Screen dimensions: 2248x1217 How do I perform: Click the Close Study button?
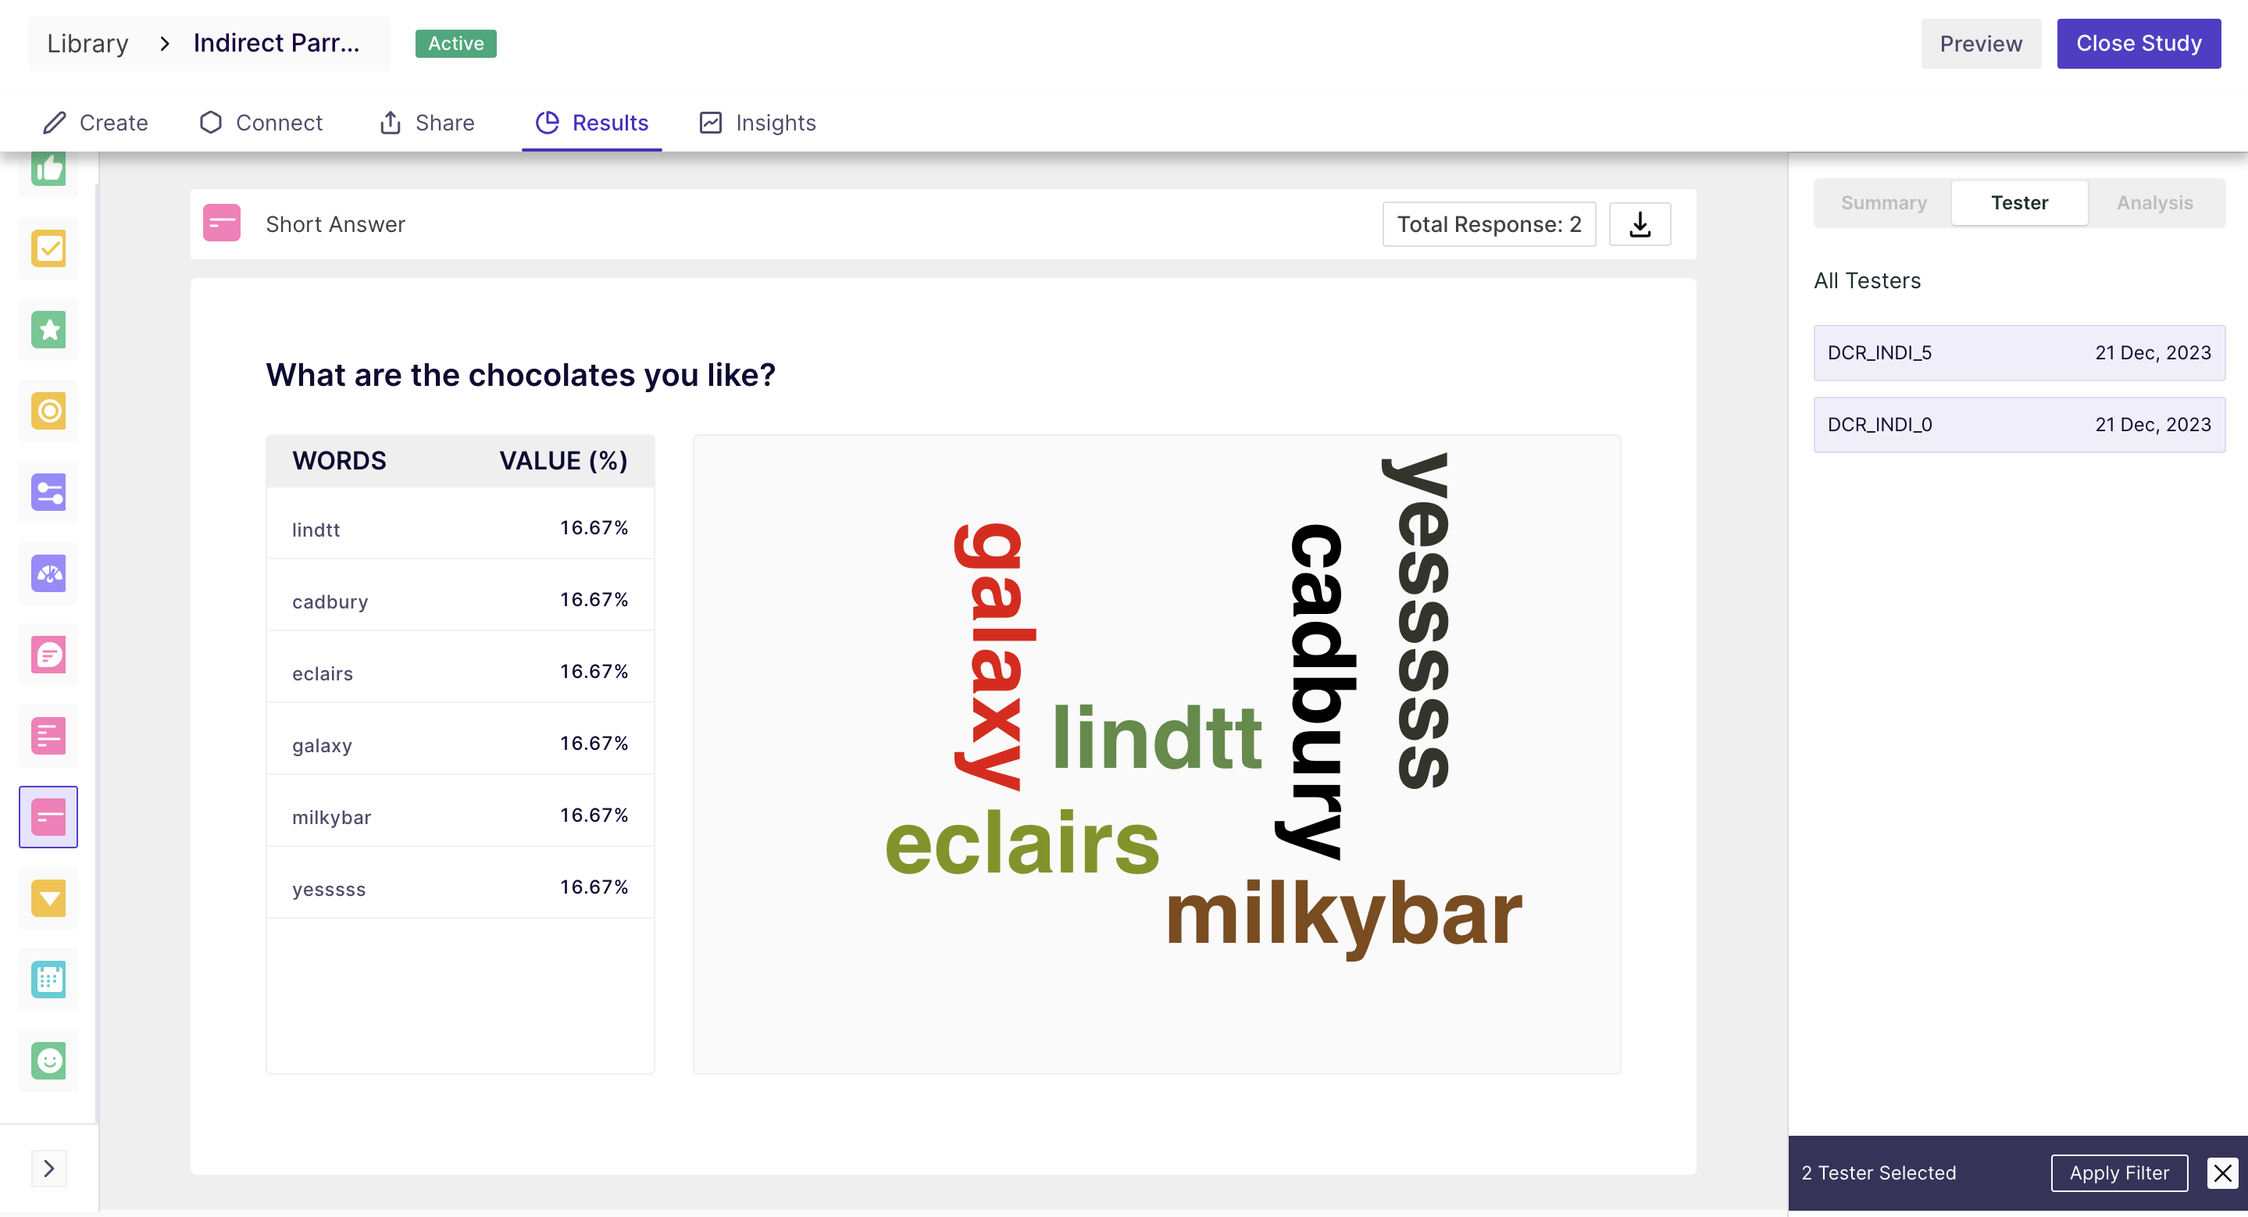click(x=2138, y=44)
